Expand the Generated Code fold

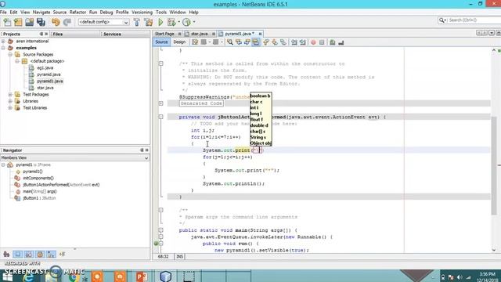(161, 103)
